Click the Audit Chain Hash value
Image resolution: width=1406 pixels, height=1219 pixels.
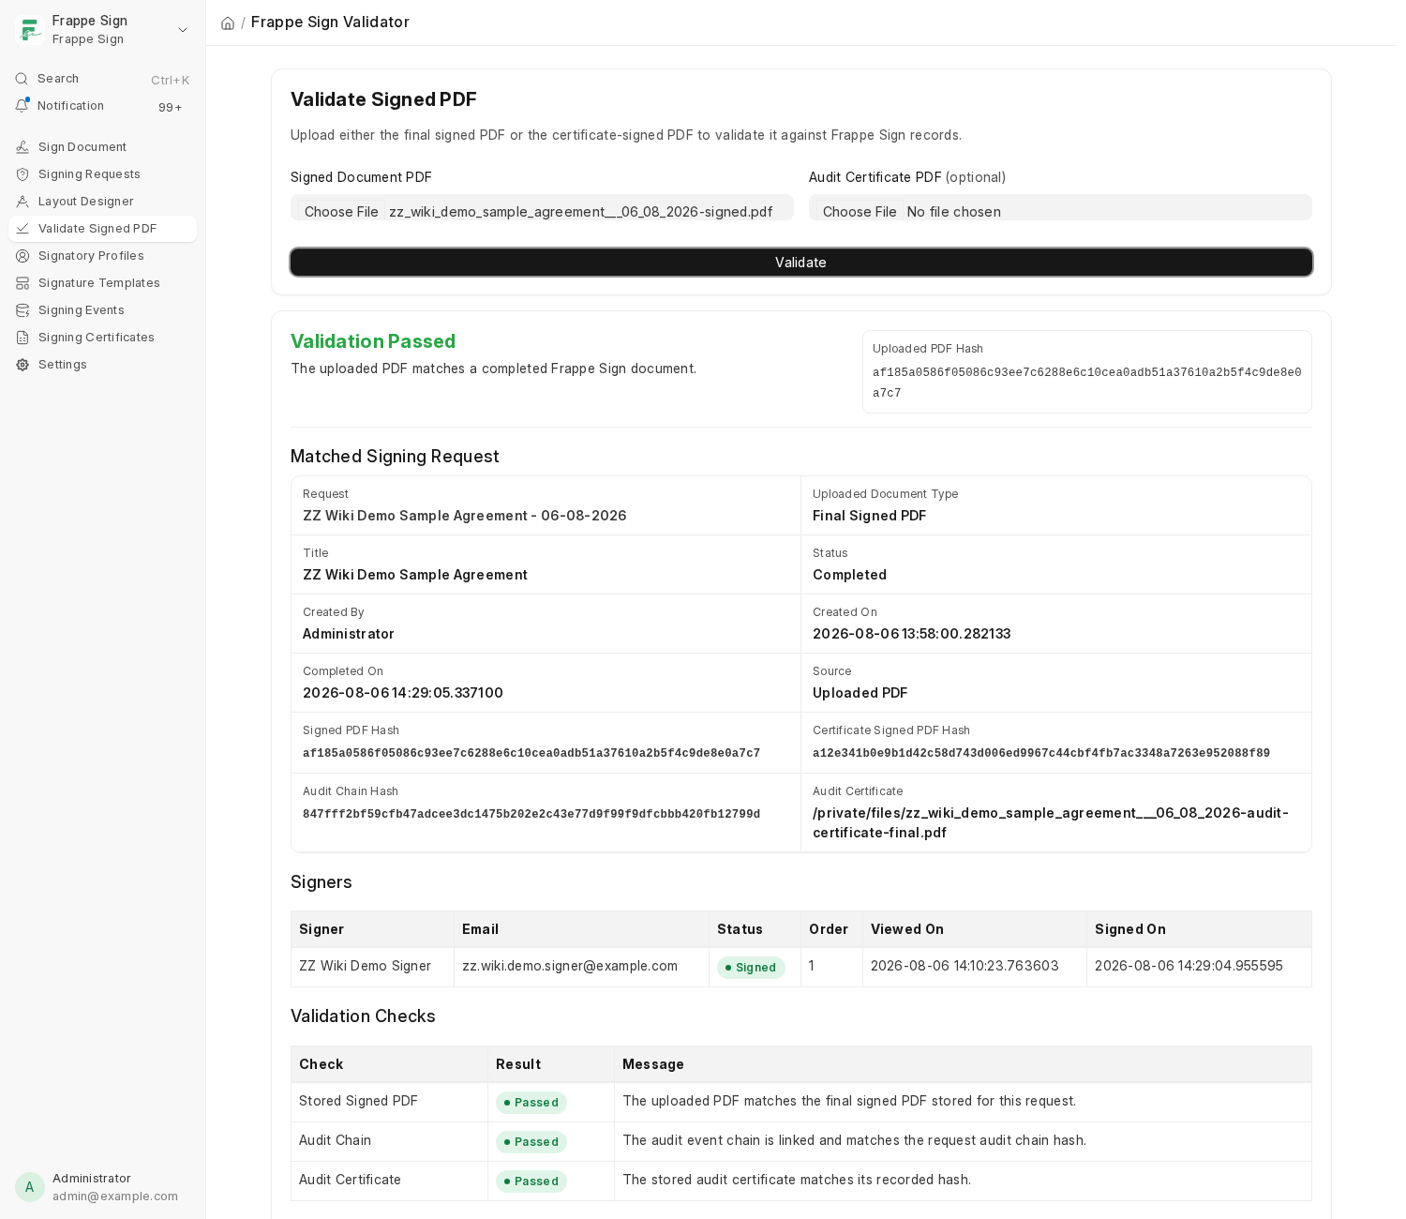click(x=531, y=814)
